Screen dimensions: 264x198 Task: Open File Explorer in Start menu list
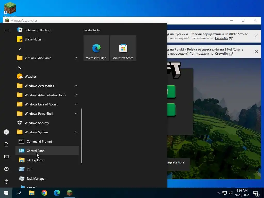47,160
